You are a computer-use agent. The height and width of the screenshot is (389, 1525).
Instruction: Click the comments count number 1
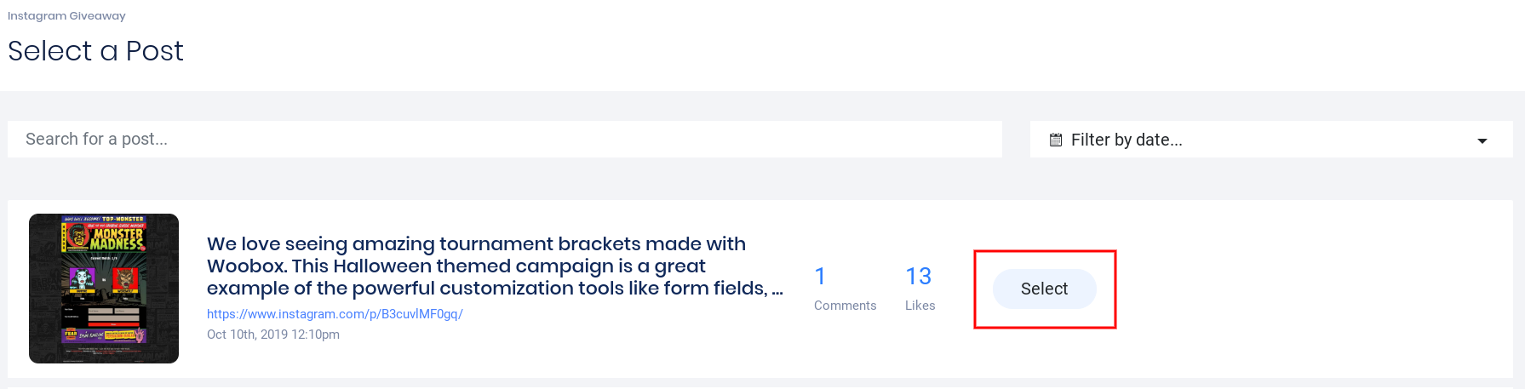click(820, 276)
